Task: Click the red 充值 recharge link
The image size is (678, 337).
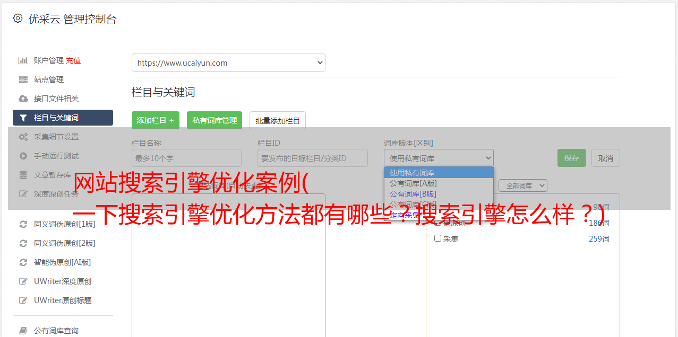Action: click(x=73, y=60)
